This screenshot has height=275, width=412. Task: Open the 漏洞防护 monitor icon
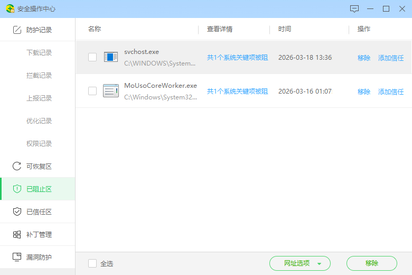(17, 257)
